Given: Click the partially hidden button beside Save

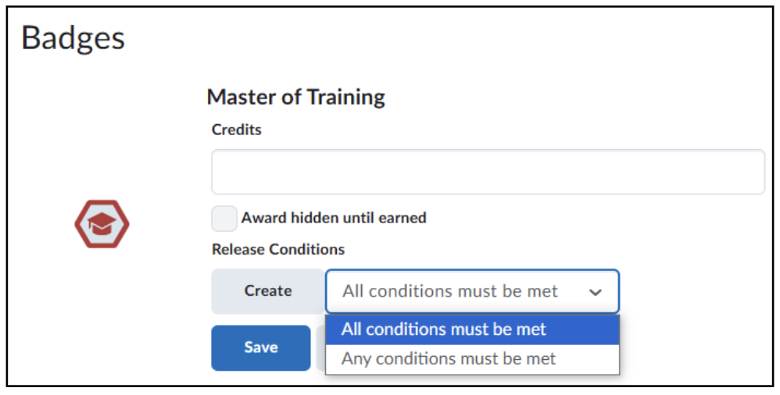Looking at the screenshot, I should [x=321, y=348].
